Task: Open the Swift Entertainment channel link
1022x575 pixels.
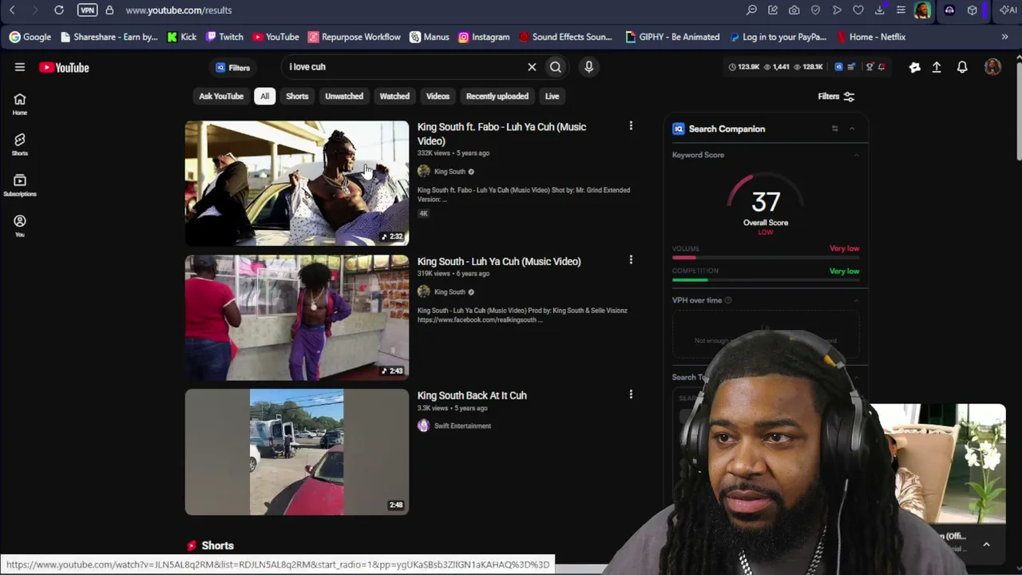Action: click(462, 426)
